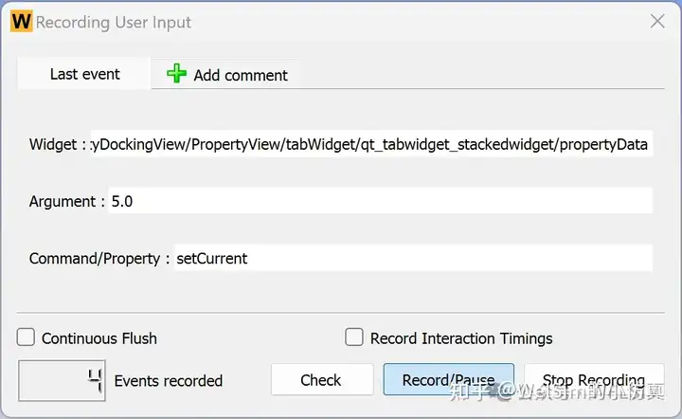Image resolution: width=682 pixels, height=419 pixels.
Task: Switch to the Last event tab
Action: (84, 74)
